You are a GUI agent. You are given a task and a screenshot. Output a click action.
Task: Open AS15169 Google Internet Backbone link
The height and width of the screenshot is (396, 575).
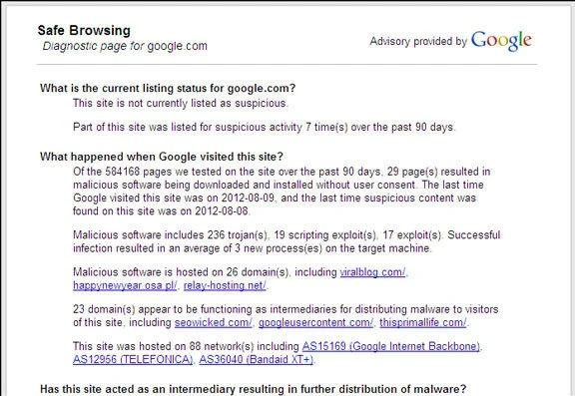pos(391,346)
